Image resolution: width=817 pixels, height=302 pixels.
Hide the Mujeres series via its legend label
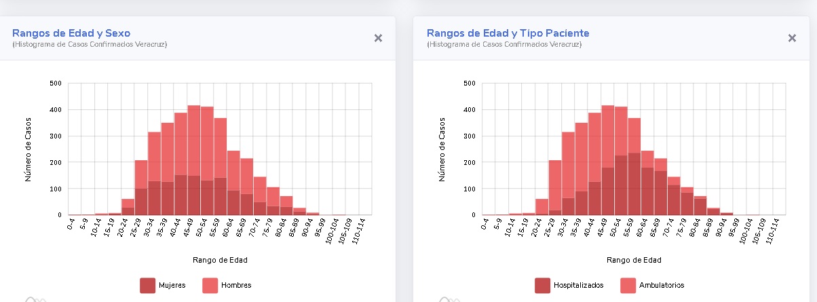click(x=172, y=285)
